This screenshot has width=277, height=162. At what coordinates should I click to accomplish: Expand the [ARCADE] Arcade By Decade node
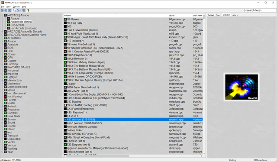3,32
